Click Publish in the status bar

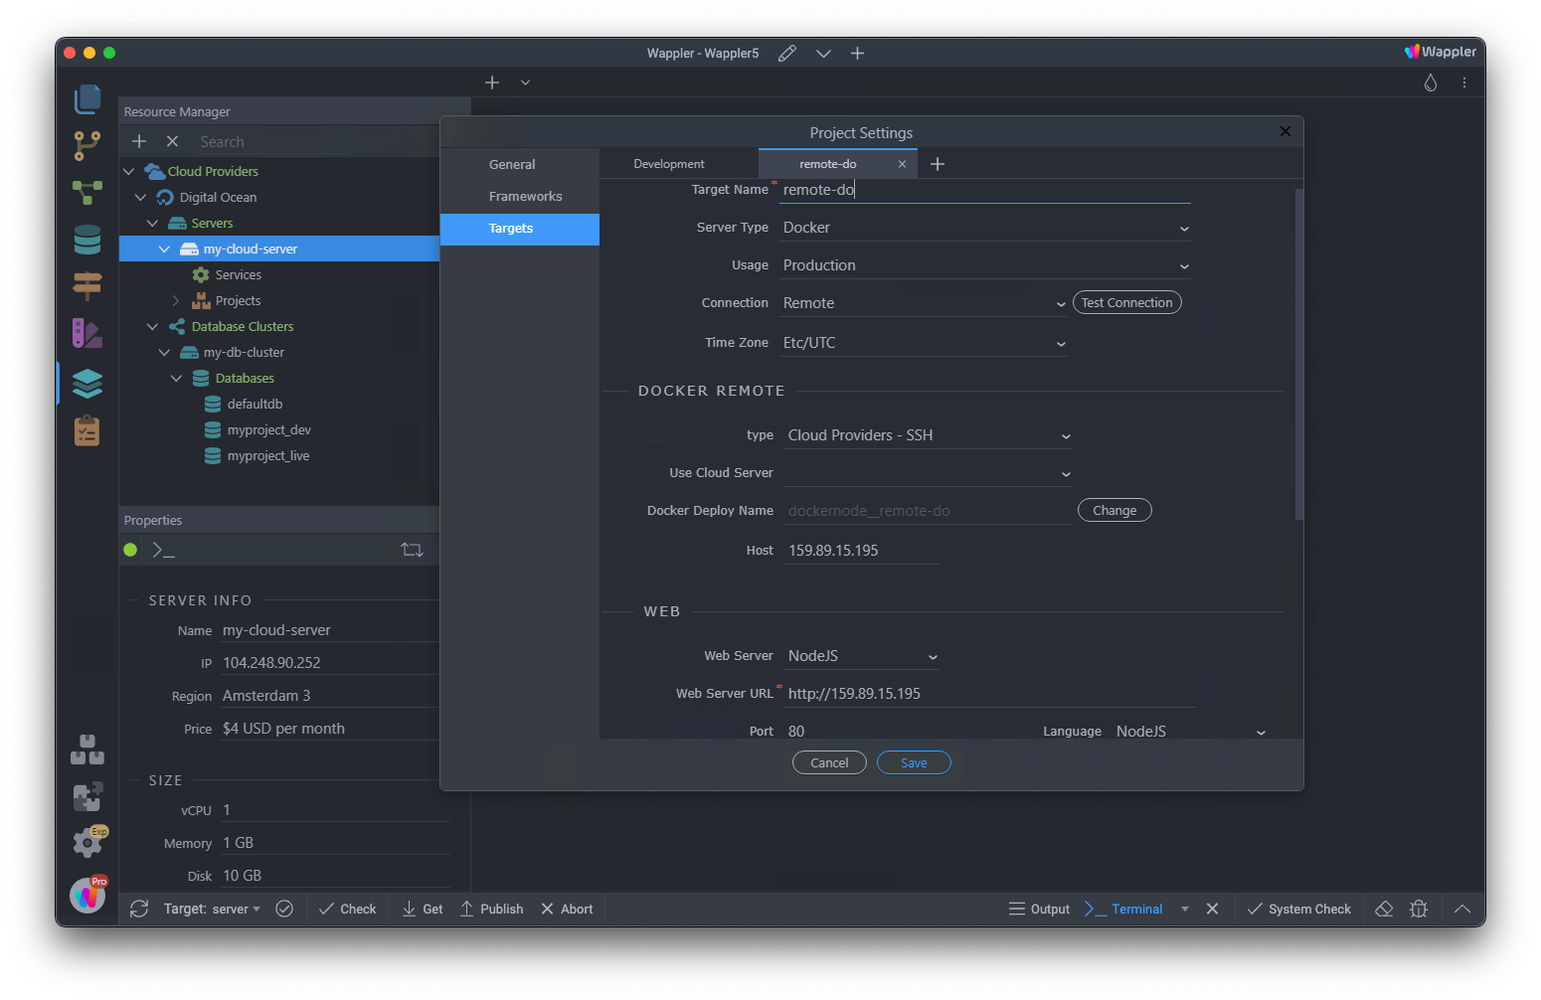coord(492,909)
